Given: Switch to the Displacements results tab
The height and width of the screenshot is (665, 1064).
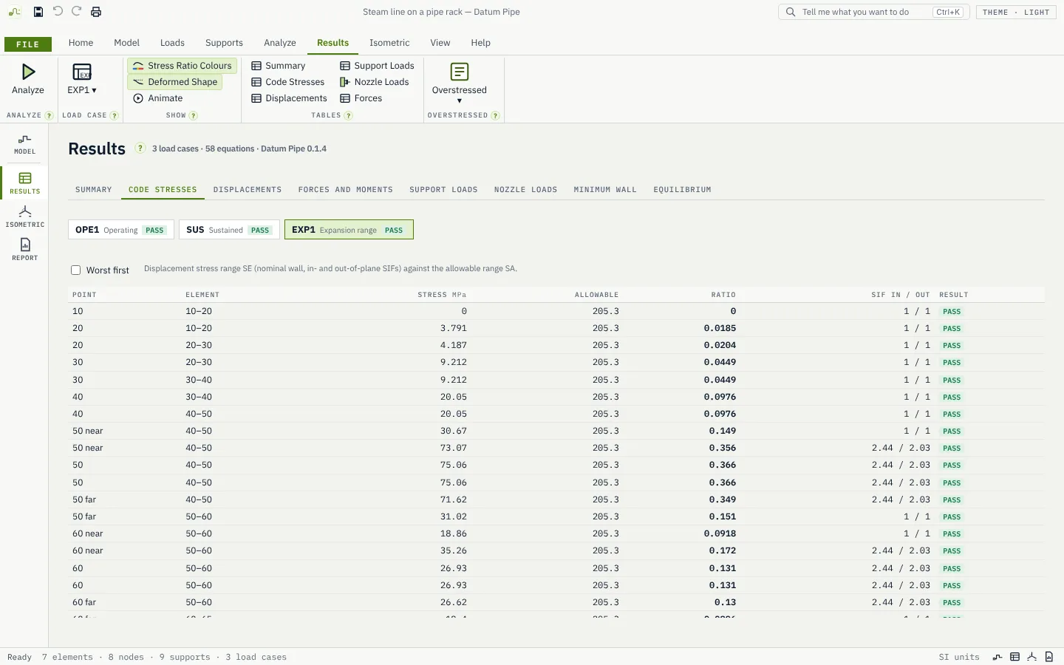Looking at the screenshot, I should (248, 190).
